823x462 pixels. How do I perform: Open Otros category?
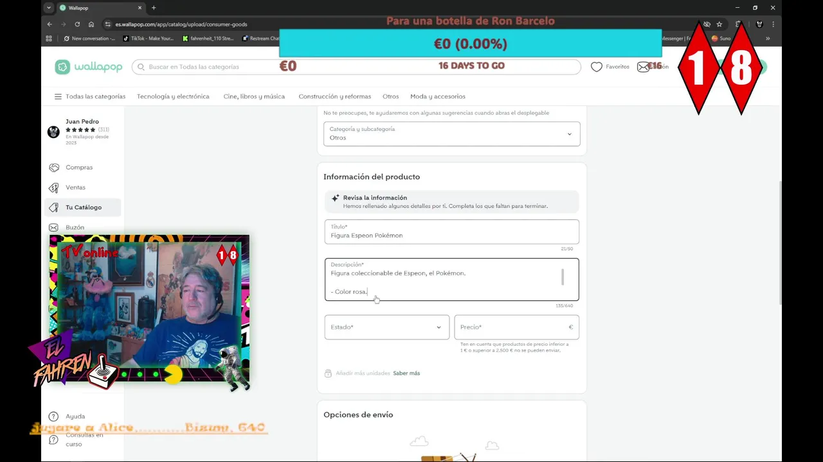pyautogui.click(x=390, y=96)
